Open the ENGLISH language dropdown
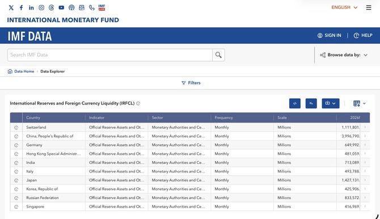The image size is (380, 219). [344, 7]
